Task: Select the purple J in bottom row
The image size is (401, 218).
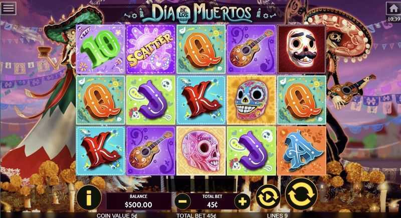Action: 251,151
